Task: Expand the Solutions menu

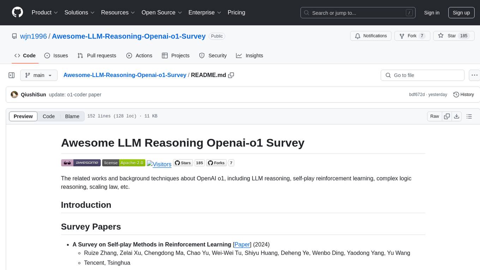Action: [79, 12]
